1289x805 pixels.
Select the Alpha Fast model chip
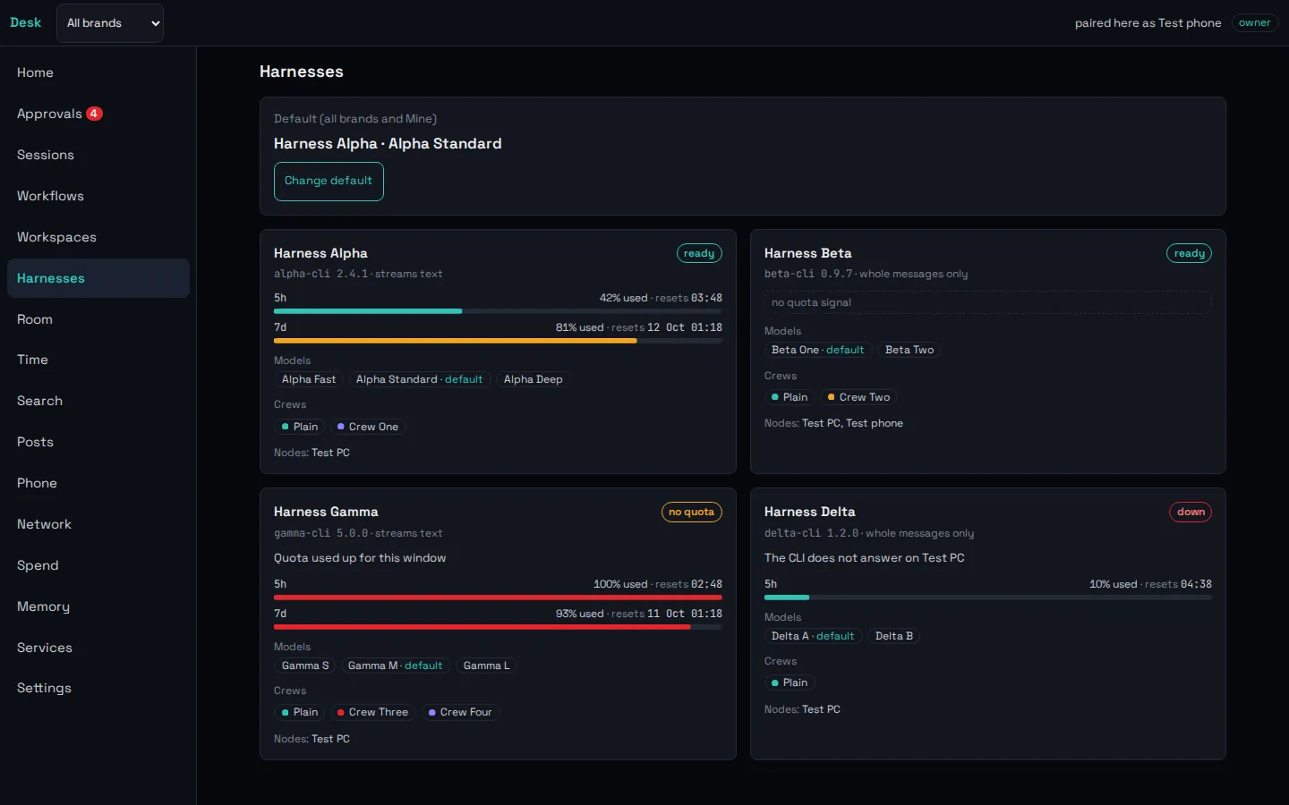[x=309, y=380]
